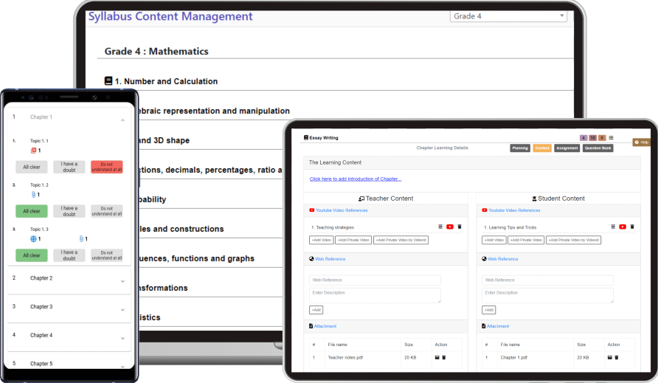Open the student Web Reference section link
This screenshot has width=658, height=383.
(503, 259)
